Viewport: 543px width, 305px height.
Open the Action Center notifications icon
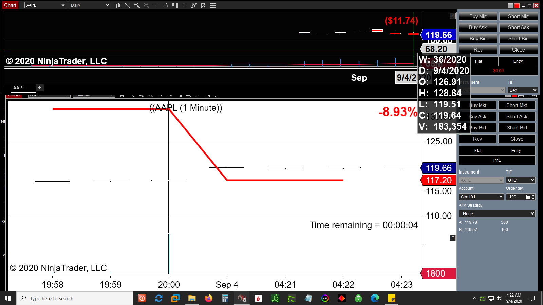pyautogui.click(x=532, y=298)
